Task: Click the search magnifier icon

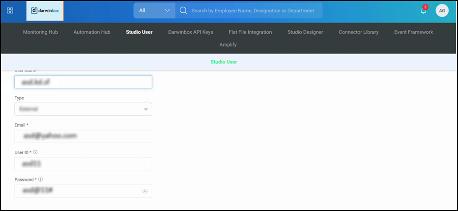Action: (x=183, y=10)
